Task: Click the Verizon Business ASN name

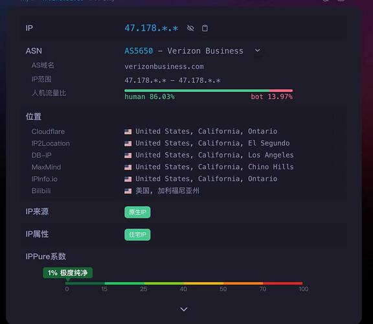Action: pos(205,51)
